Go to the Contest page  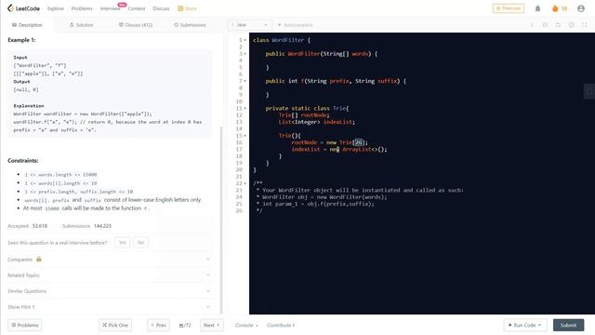click(137, 8)
